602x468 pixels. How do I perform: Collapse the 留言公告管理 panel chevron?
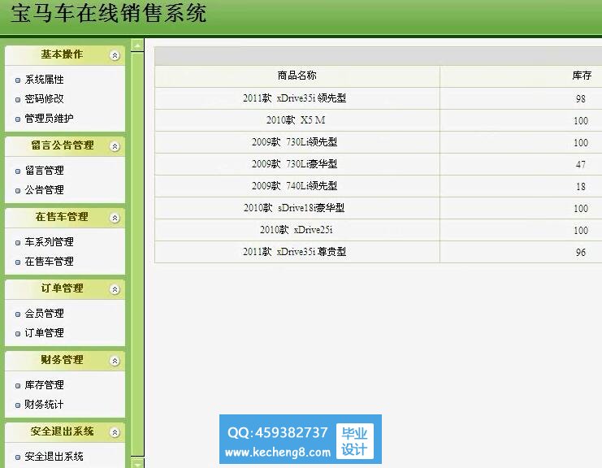pyautogui.click(x=115, y=146)
